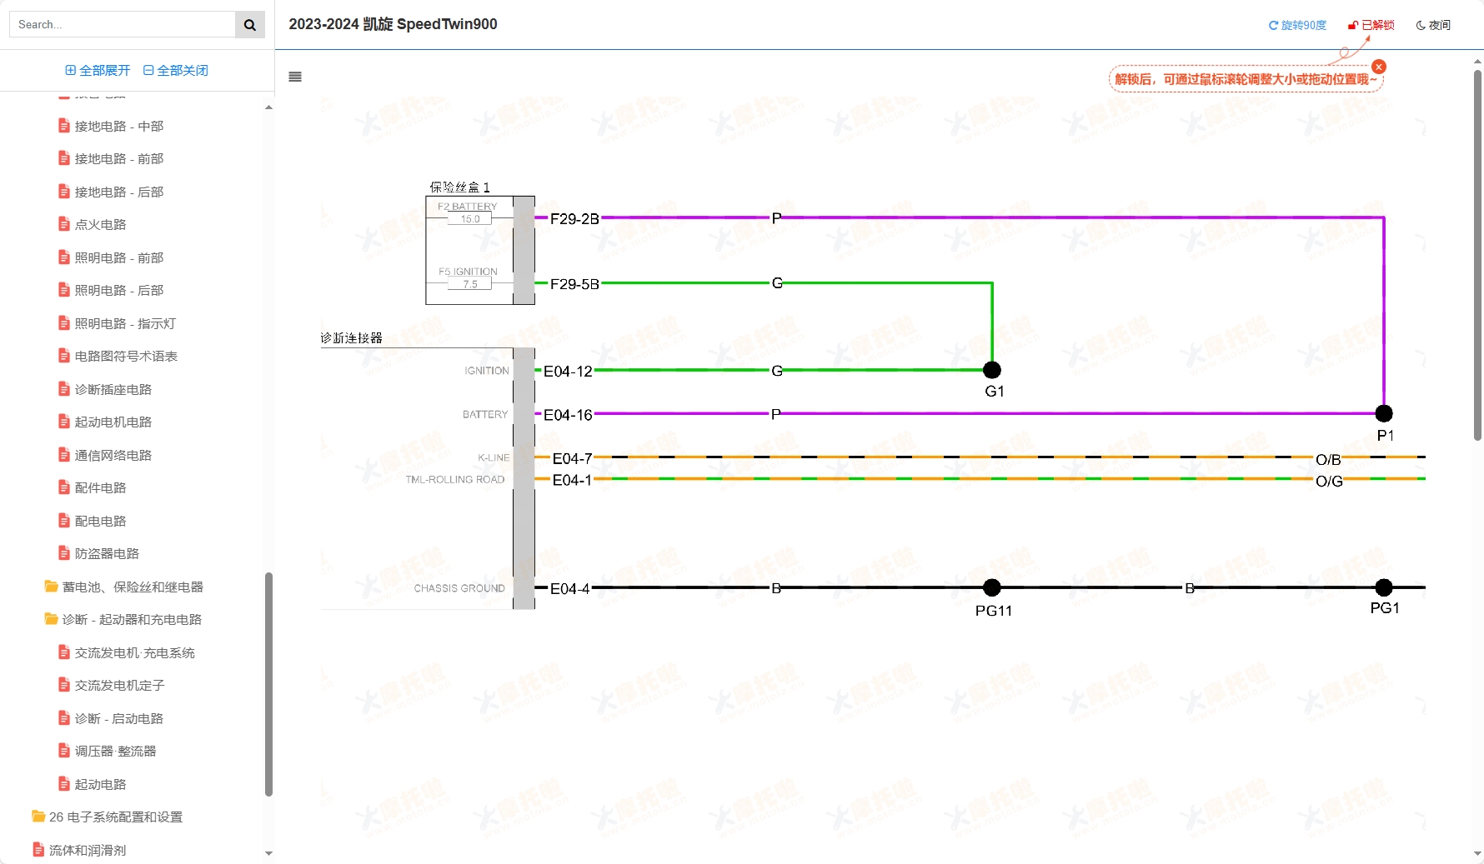Click sidebar scrollbar up arrow

tap(268, 107)
